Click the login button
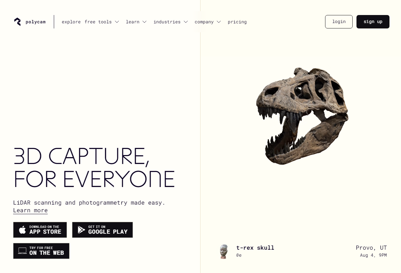401x273 pixels. pos(339,22)
